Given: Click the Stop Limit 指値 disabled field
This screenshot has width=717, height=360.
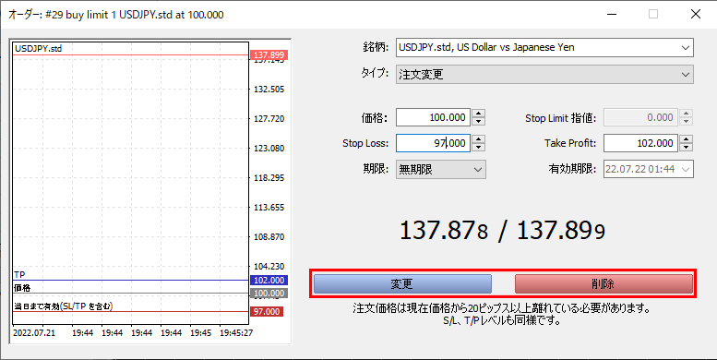Looking at the screenshot, I should click(640, 117).
